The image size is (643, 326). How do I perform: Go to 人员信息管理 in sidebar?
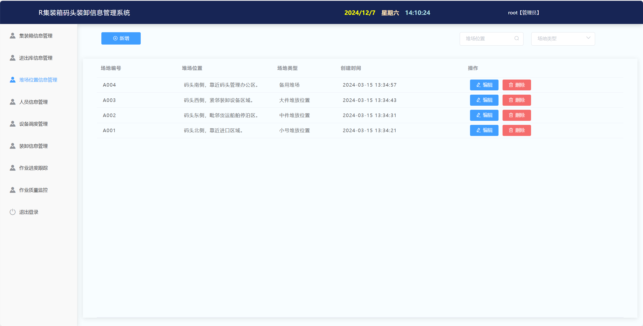pos(33,102)
